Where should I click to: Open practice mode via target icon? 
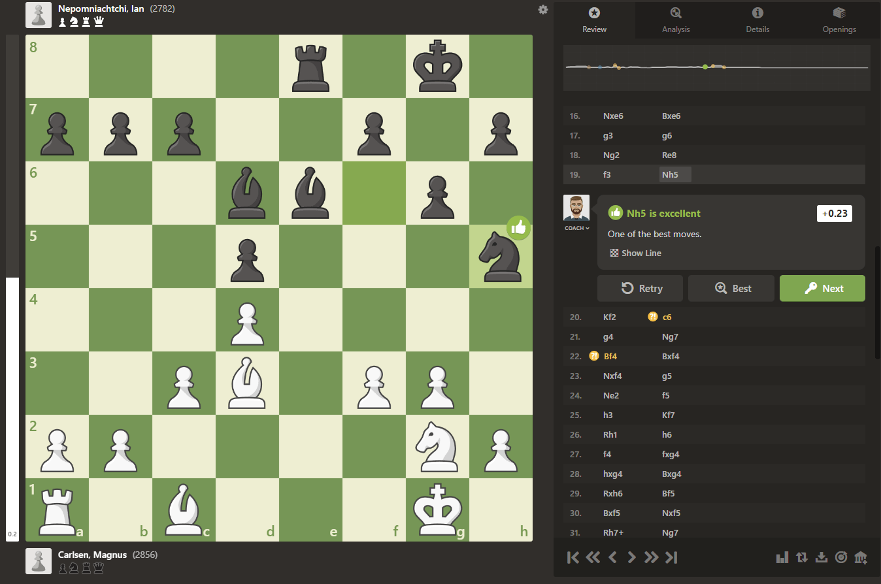(x=841, y=557)
